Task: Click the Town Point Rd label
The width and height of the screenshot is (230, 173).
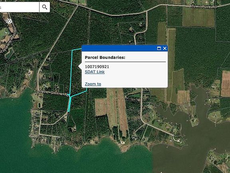Action: pos(204,7)
